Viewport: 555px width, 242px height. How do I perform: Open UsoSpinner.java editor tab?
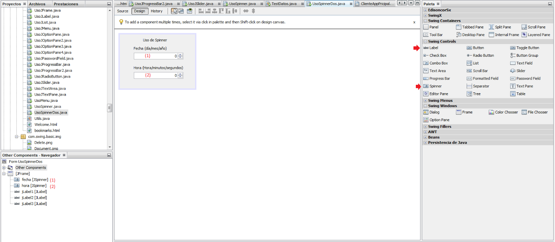click(x=242, y=4)
